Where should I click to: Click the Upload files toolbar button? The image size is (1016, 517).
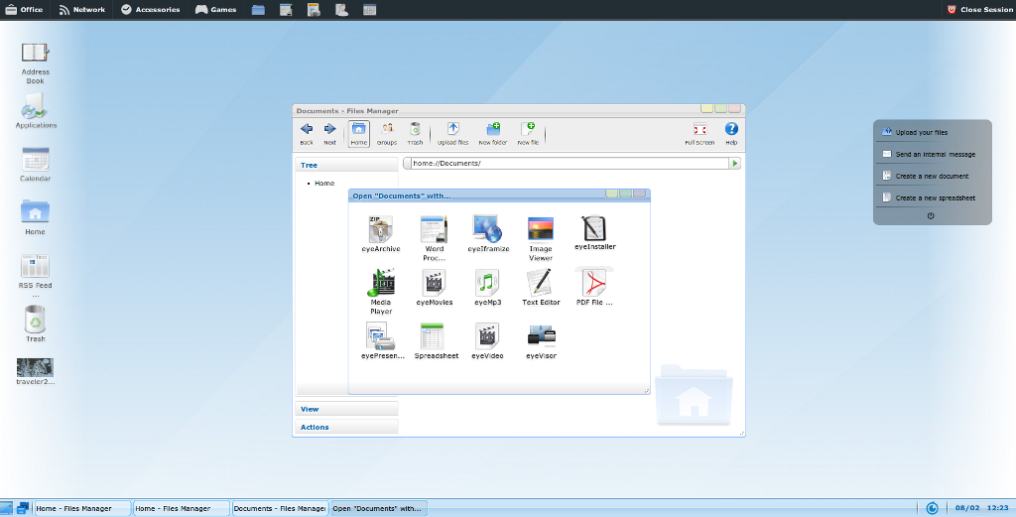[452, 133]
